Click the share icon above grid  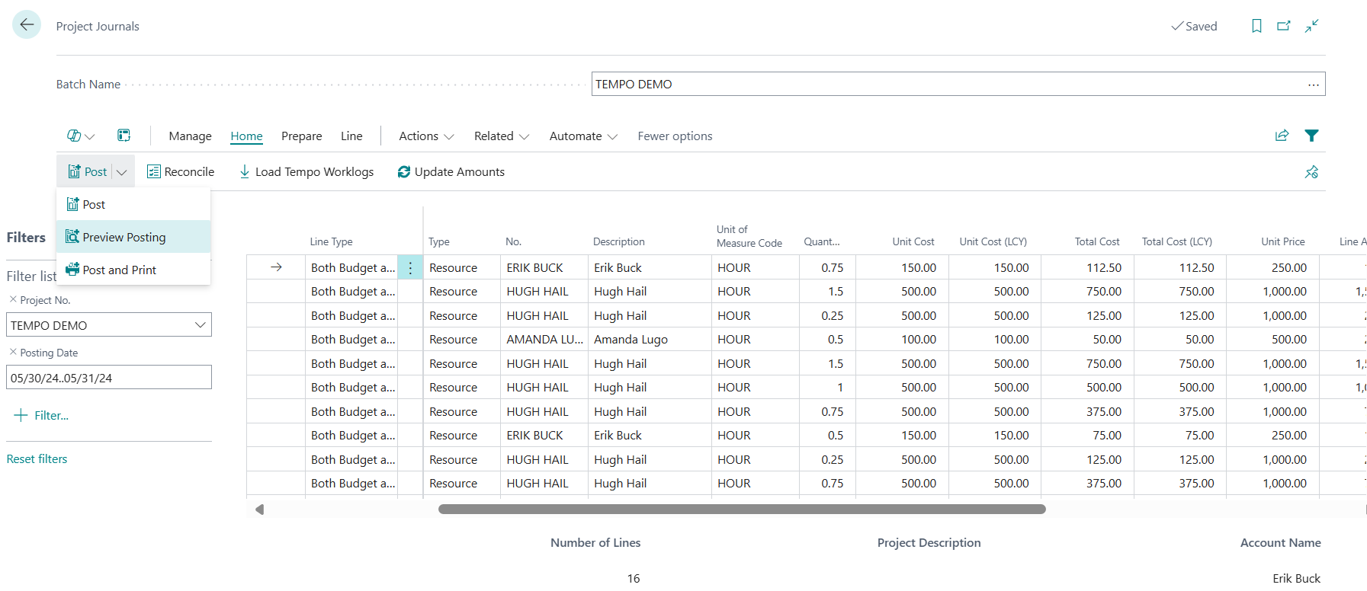[1282, 136]
